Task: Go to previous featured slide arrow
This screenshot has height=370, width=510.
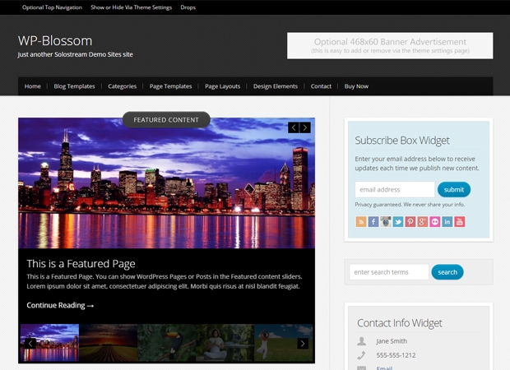Action: pyautogui.click(x=294, y=127)
